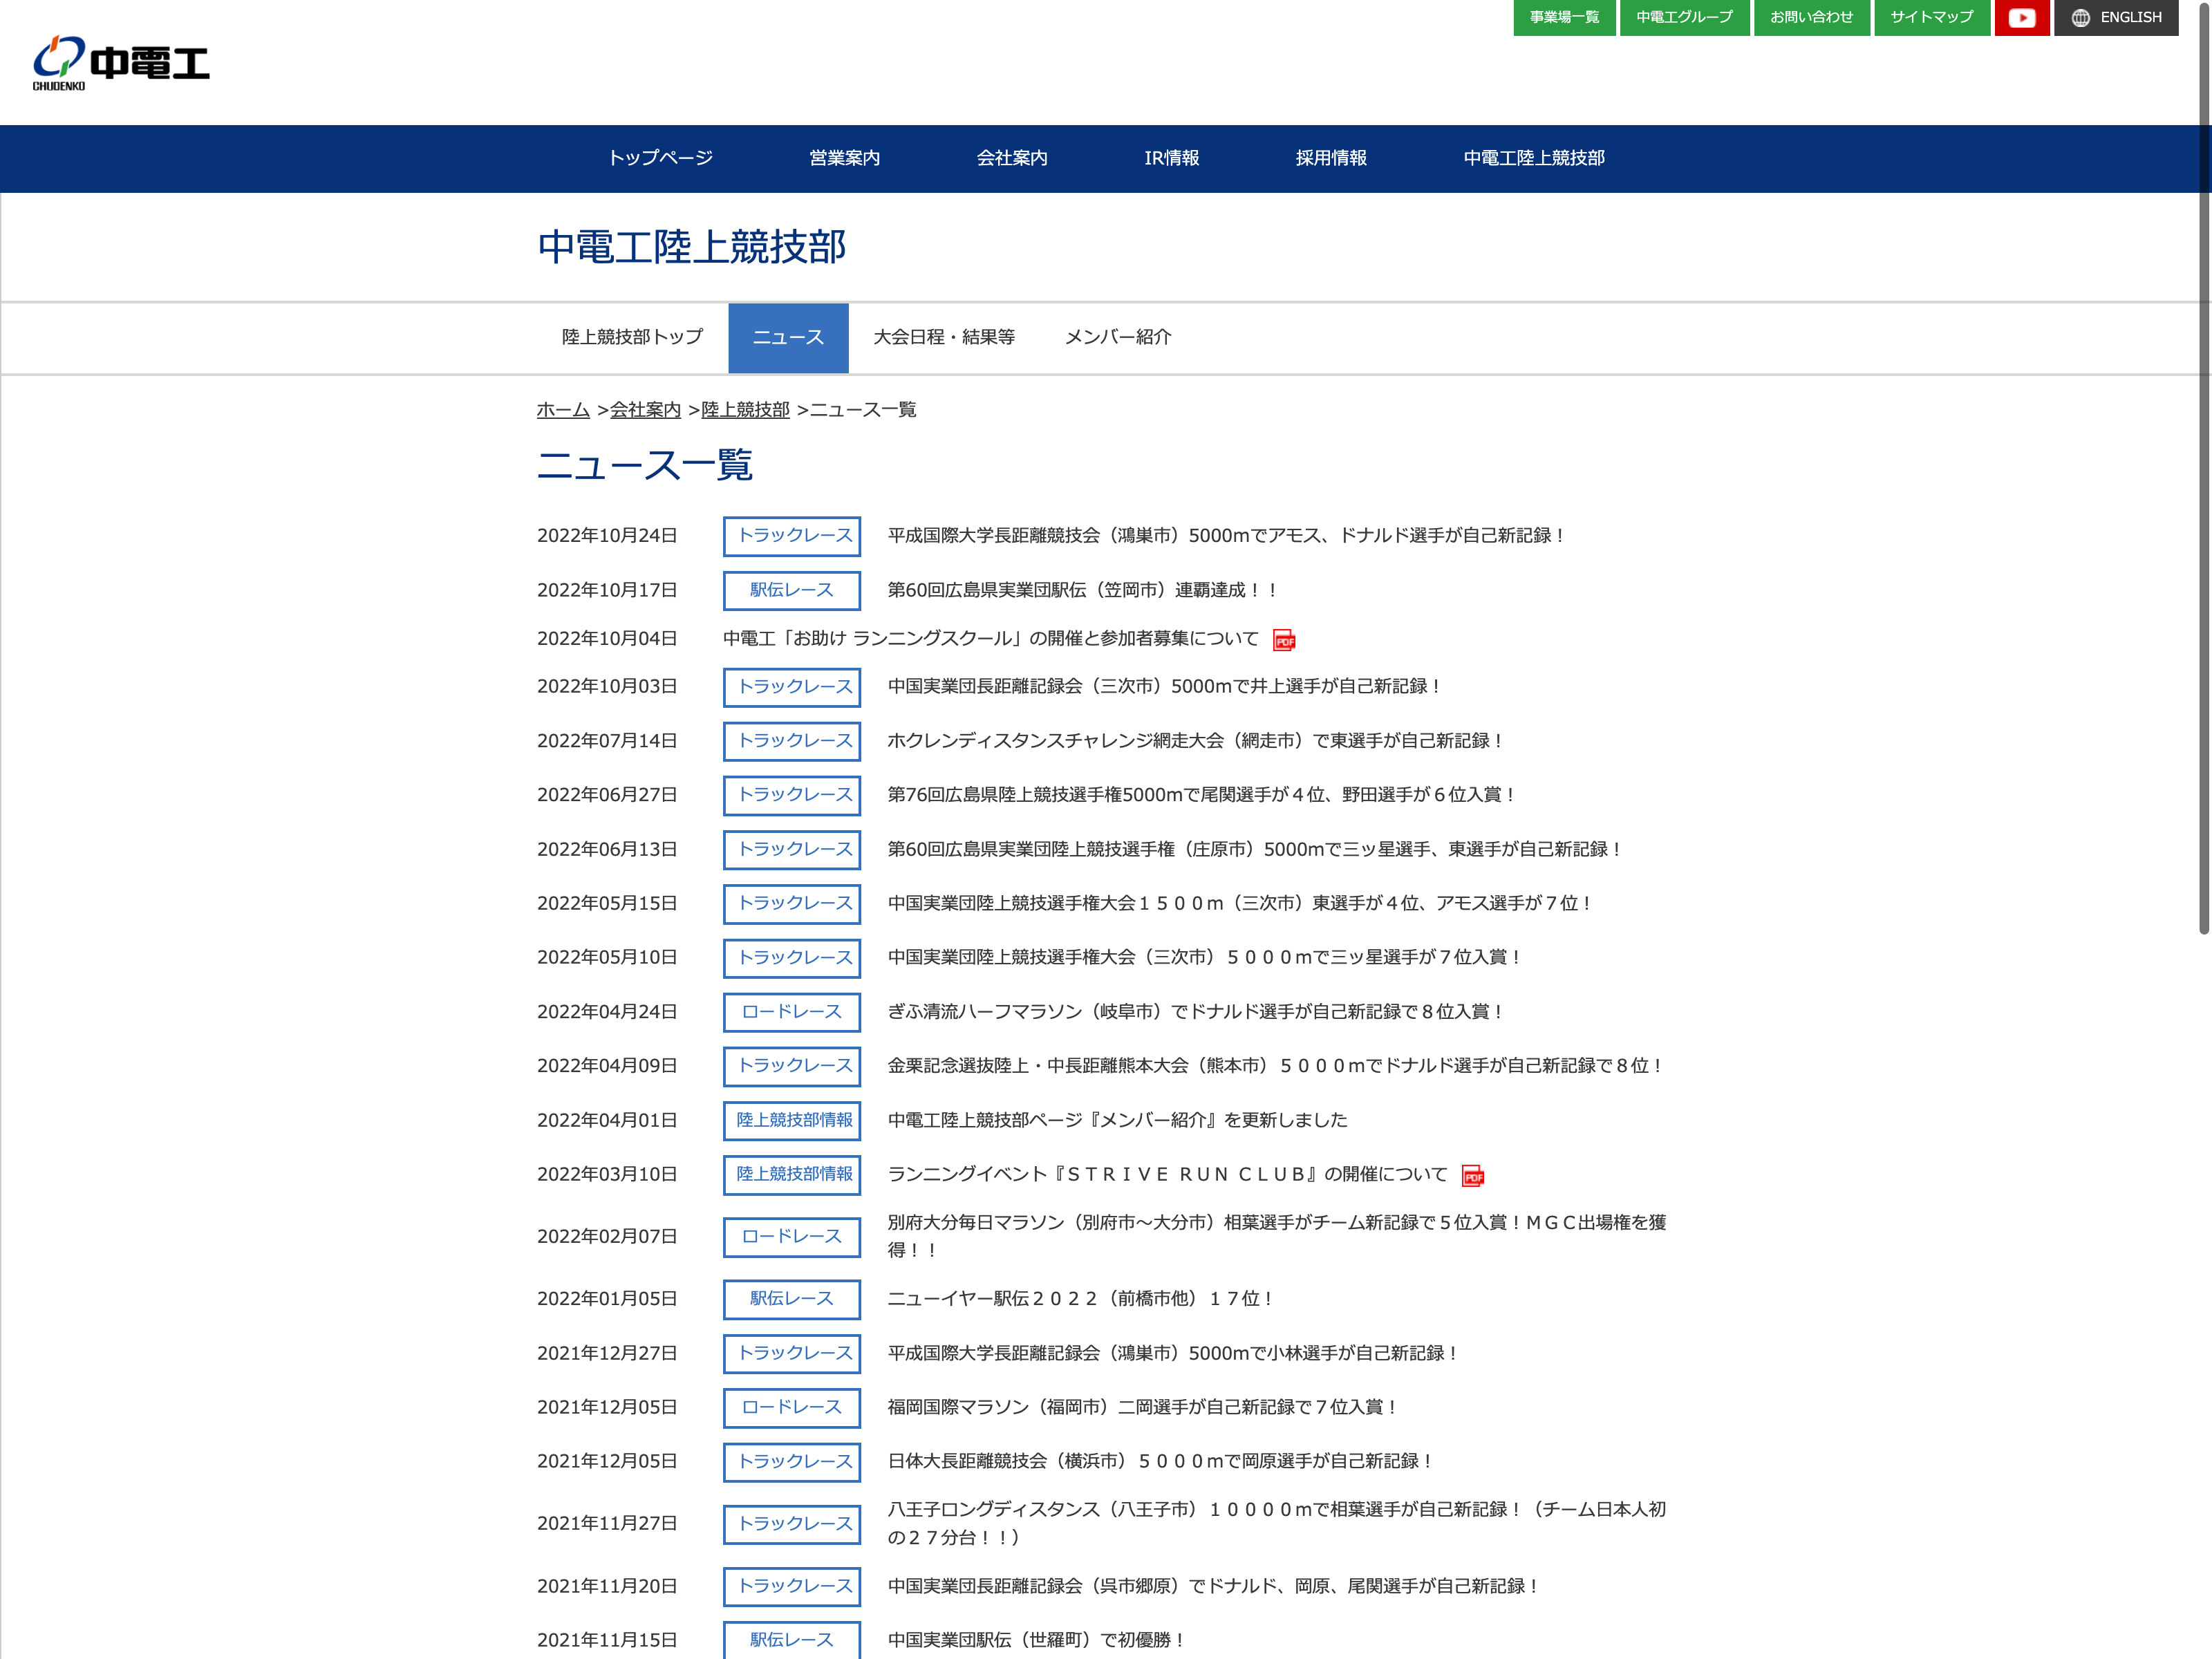Open PDF icon for STRIVE RUN CLUB event
The height and width of the screenshot is (1659, 2212).
1473,1176
